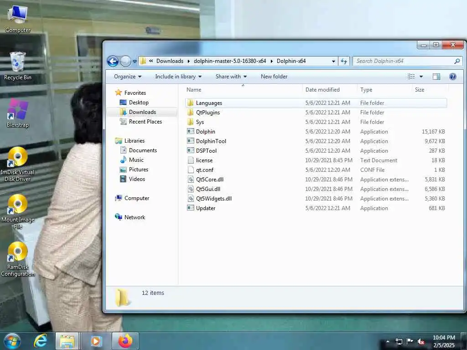Select the qt.conf file
The width and height of the screenshot is (467, 350).
[316, 170]
